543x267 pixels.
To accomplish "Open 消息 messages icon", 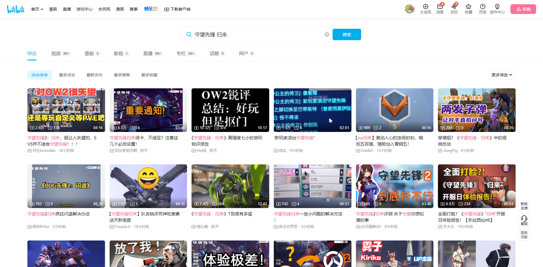I will tap(440, 9).
